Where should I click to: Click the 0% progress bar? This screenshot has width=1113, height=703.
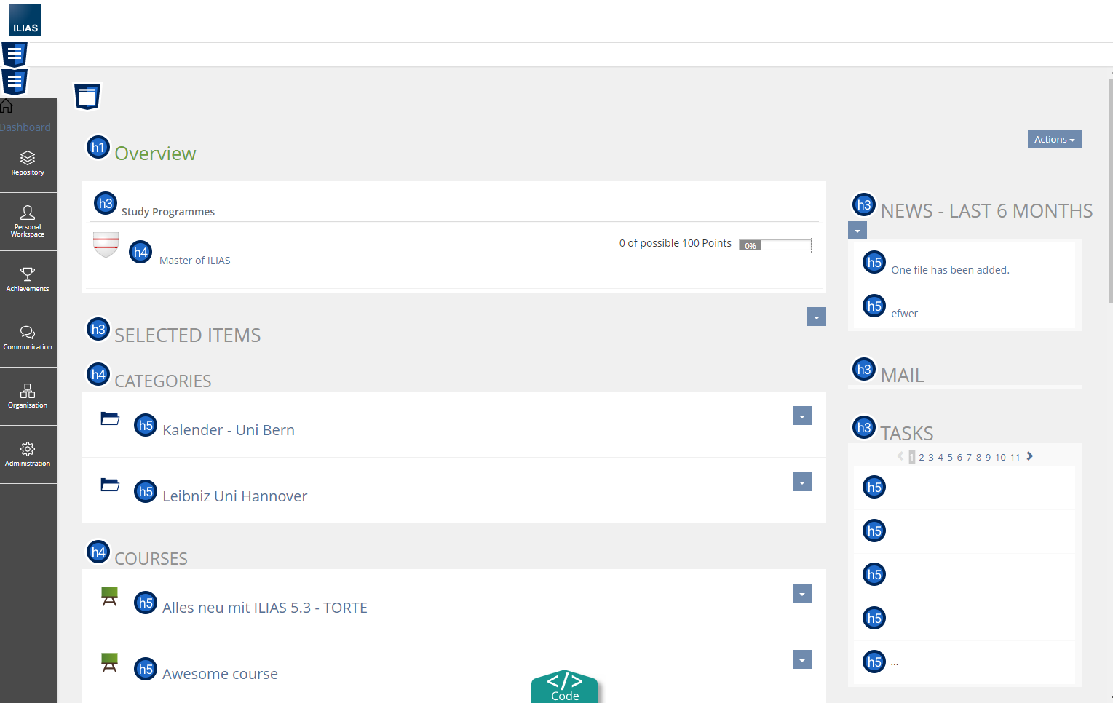click(775, 245)
